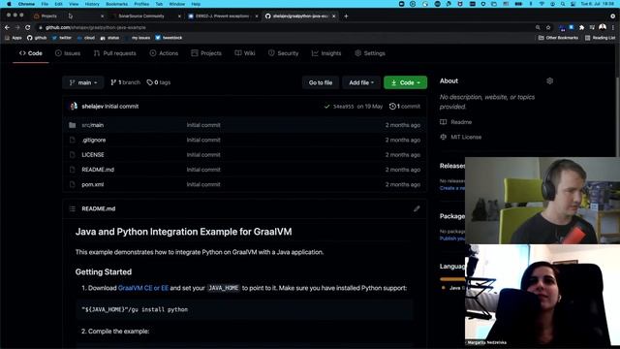The height and width of the screenshot is (349, 620).
Task: Open the Wiki tab
Action: (245, 53)
